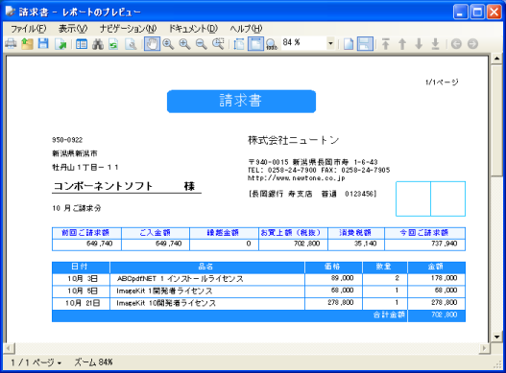Click the 1/1ページ page number text
The height and width of the screenshot is (373, 506).
(x=442, y=82)
